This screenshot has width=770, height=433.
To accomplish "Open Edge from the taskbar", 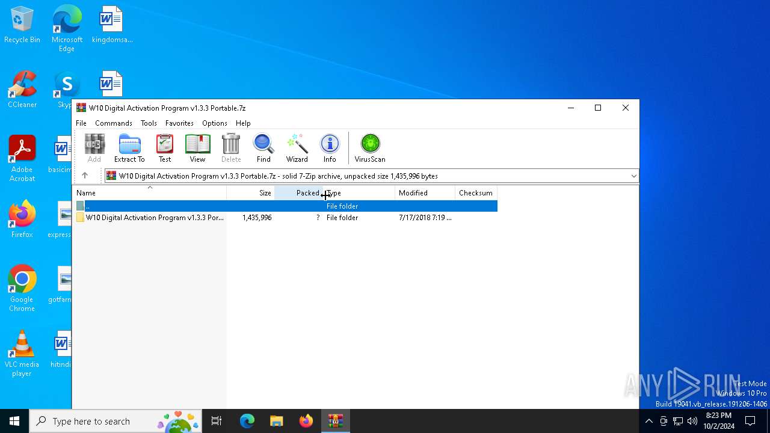I will pos(247,421).
